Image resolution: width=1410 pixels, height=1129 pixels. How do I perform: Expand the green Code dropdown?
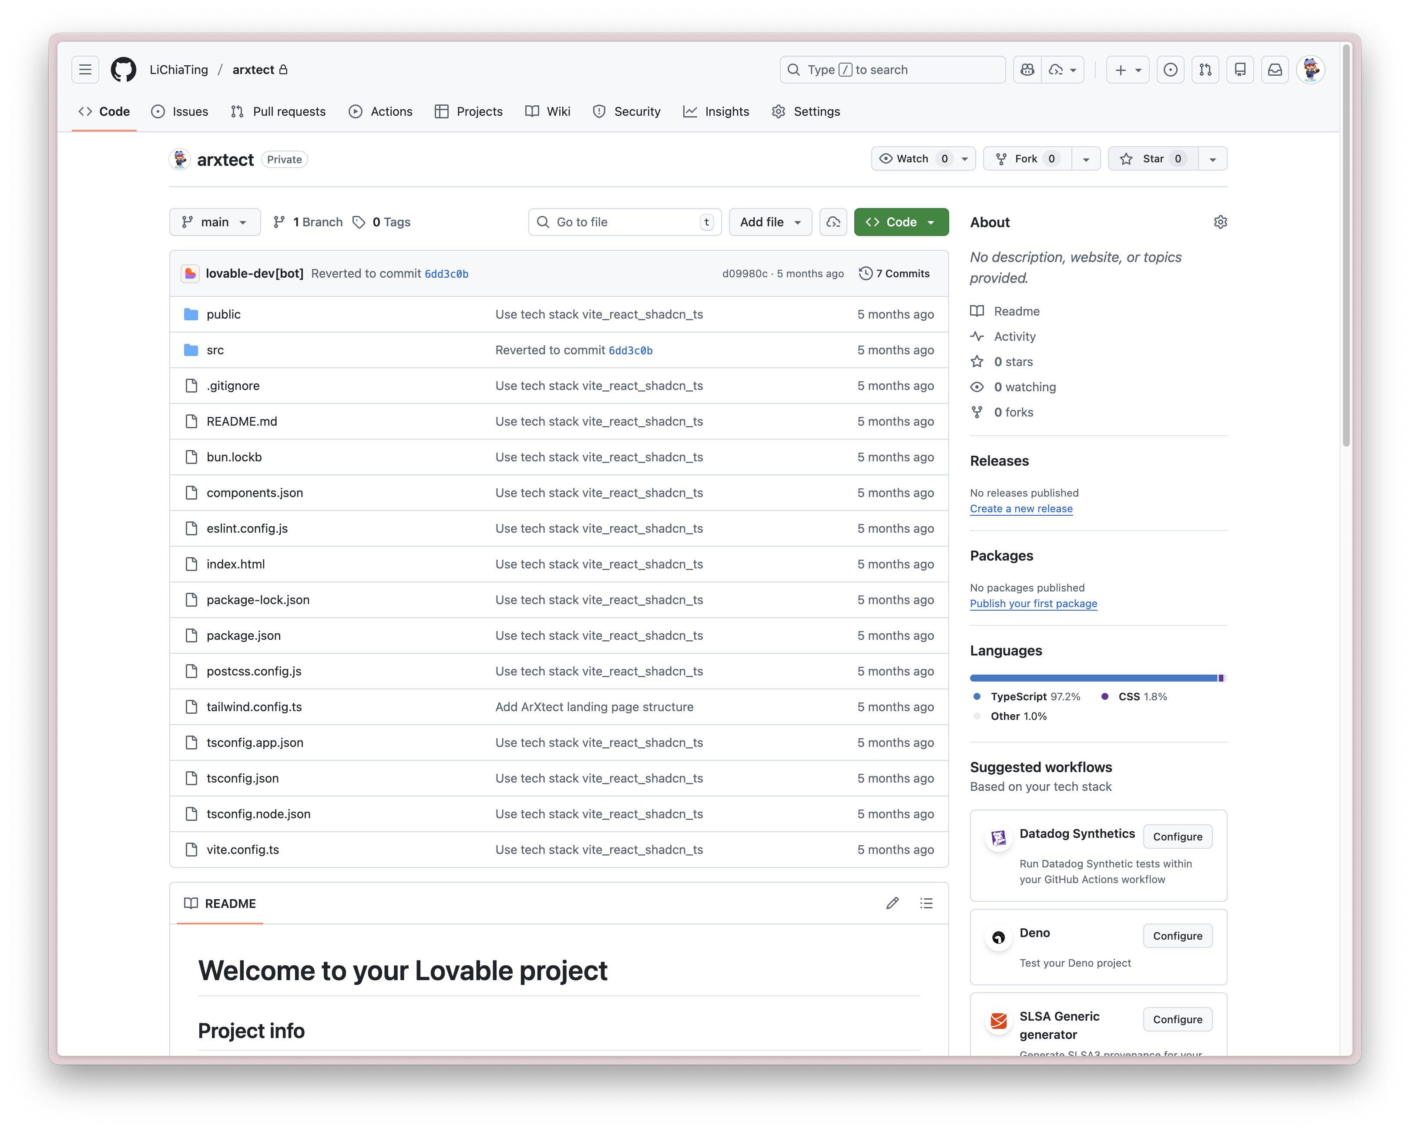click(x=931, y=222)
